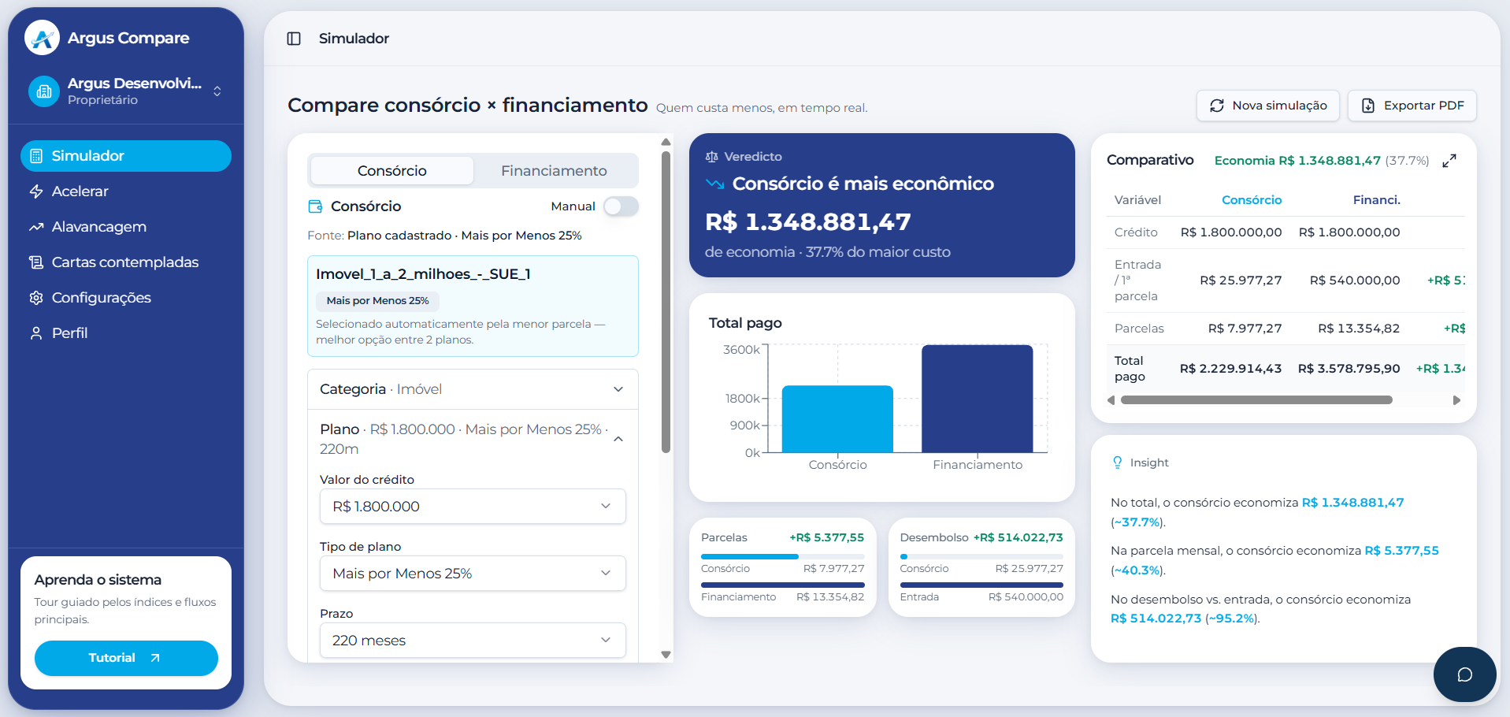The image size is (1510, 717).
Task: Open the Prazo 220 meses dropdown
Action: point(473,641)
